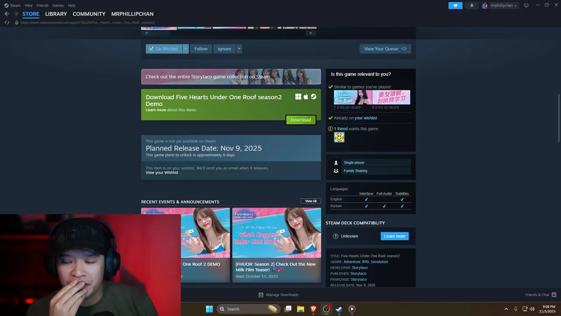
Task: Click the Follow button
Action: [201, 49]
